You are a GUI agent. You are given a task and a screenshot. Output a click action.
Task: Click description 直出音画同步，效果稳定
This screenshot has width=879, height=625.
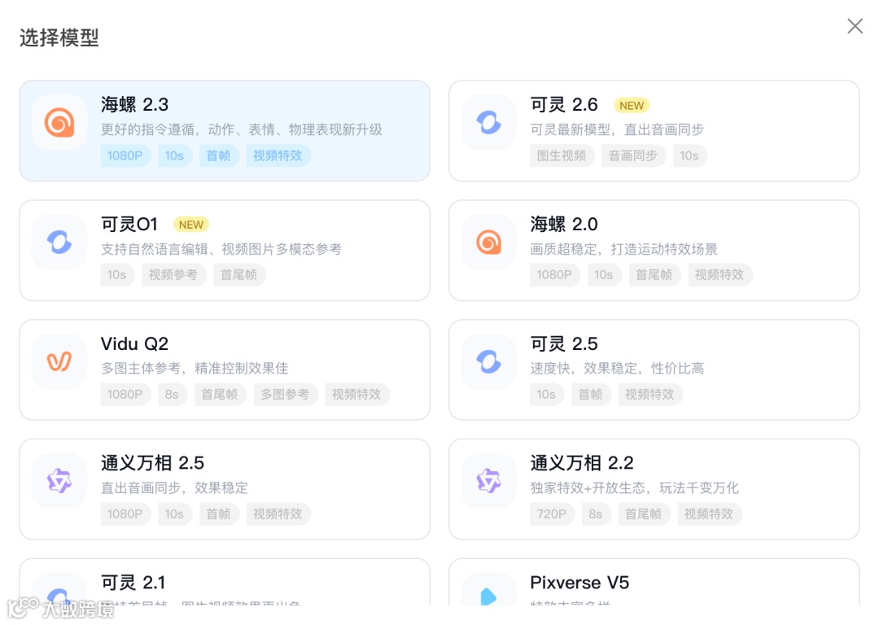[174, 487]
